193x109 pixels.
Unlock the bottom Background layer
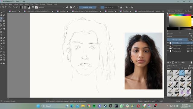point(188,51)
